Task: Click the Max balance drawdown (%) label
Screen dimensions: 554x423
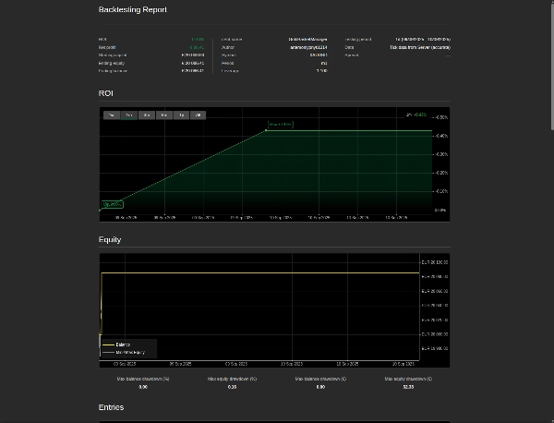Action: (143, 379)
